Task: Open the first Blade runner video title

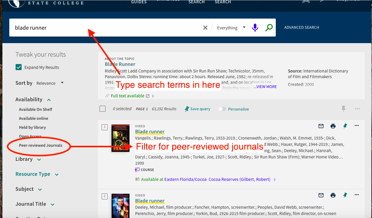Action: pyautogui.click(x=150, y=131)
